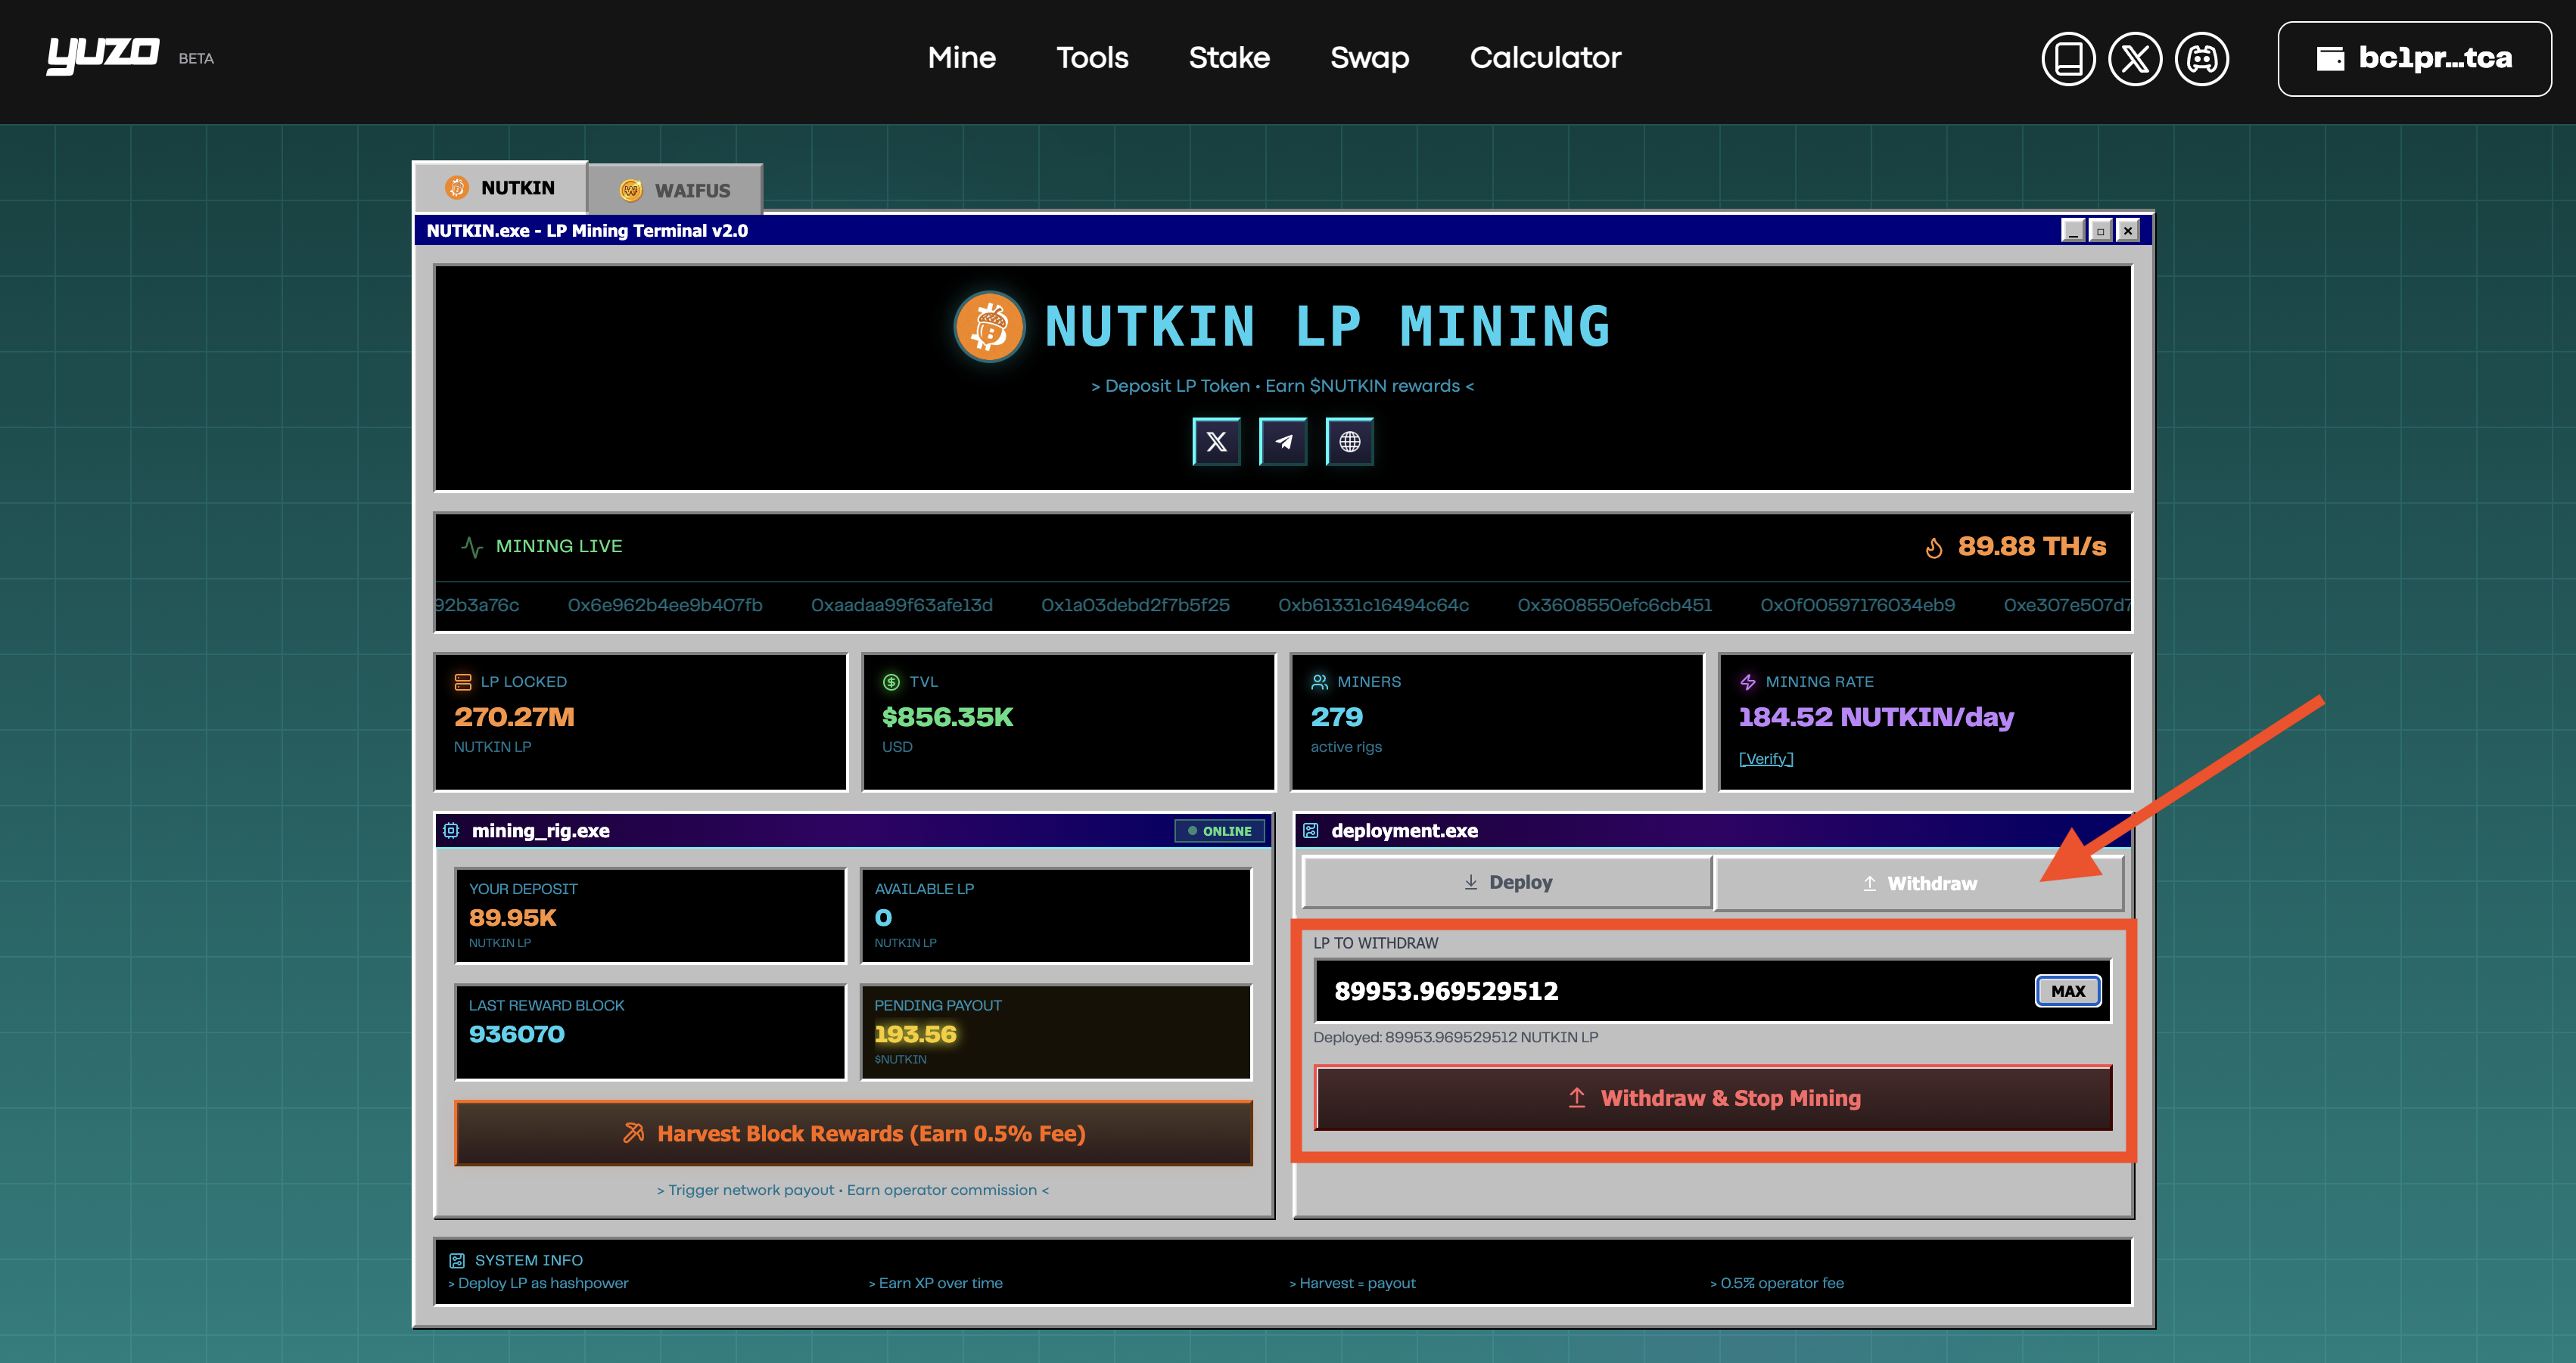Click the ONLINE status badge
Viewport: 2576px width, 1363px height.
pos(1219,831)
